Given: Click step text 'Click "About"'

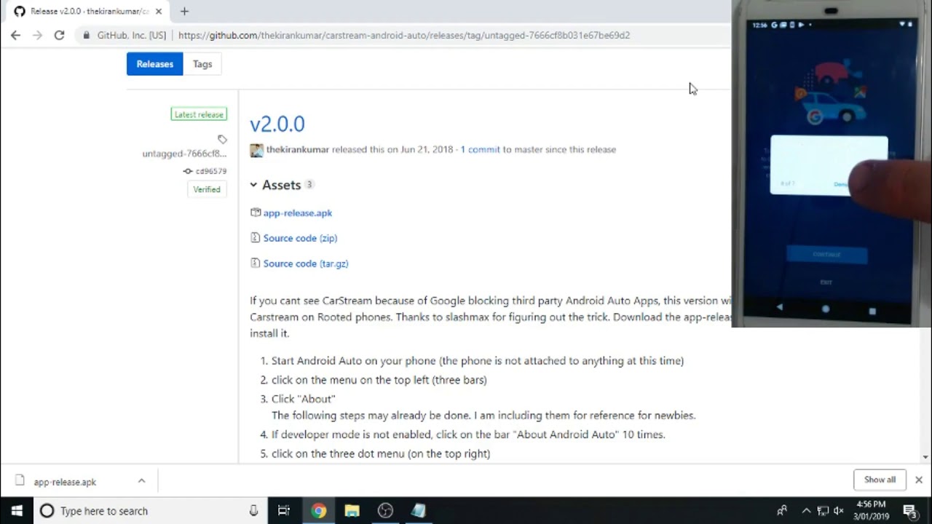Looking at the screenshot, I should point(303,399).
